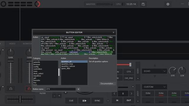Image resolution: width=189 pixels, height=106 pixels.
Task: Click the CUE transport button
Action: [x=71, y=101]
